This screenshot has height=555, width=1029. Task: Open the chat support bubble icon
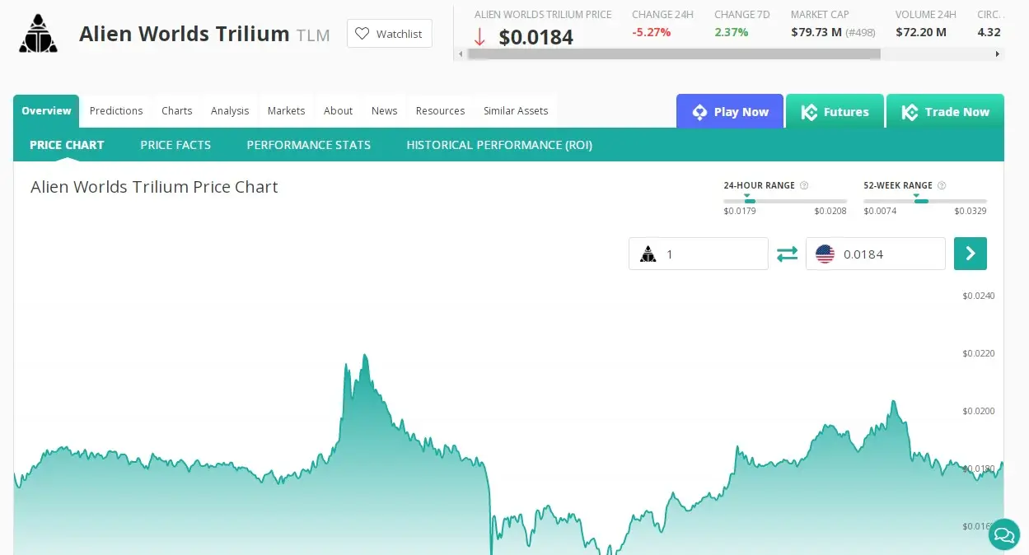point(1004,534)
